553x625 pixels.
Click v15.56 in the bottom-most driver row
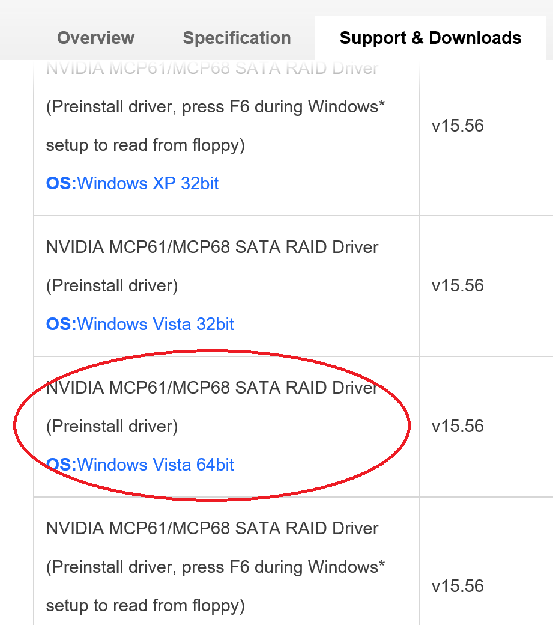tap(458, 586)
